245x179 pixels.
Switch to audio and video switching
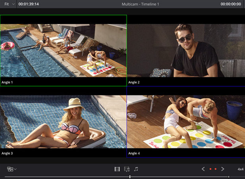pyautogui.click(x=127, y=169)
